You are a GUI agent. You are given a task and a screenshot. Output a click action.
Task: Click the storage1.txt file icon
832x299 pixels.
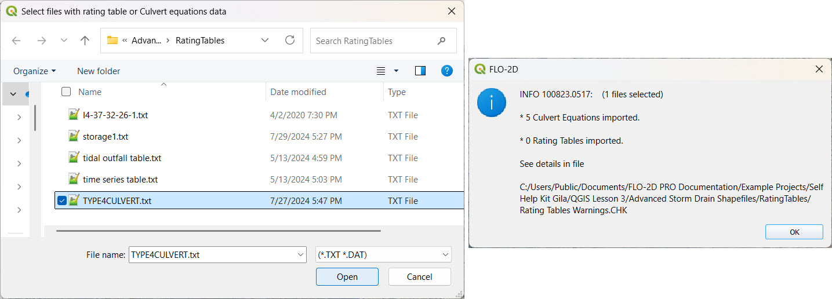(x=74, y=137)
